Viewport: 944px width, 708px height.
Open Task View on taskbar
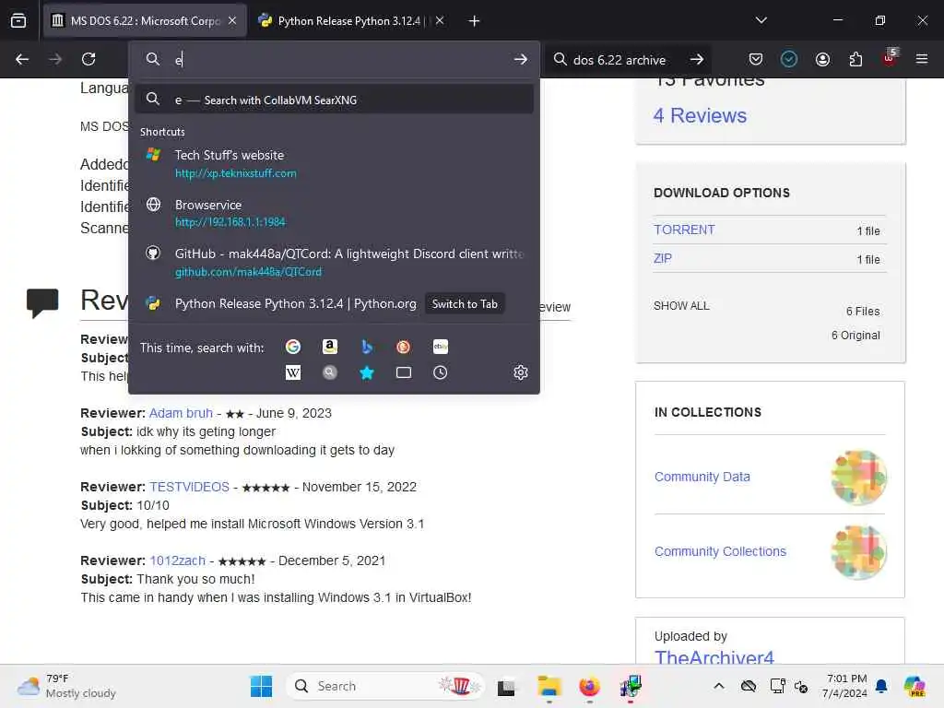pyautogui.click(x=506, y=686)
